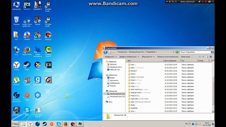
Task: Select the Manual desktop shortcut
Action: [x=38, y=21]
